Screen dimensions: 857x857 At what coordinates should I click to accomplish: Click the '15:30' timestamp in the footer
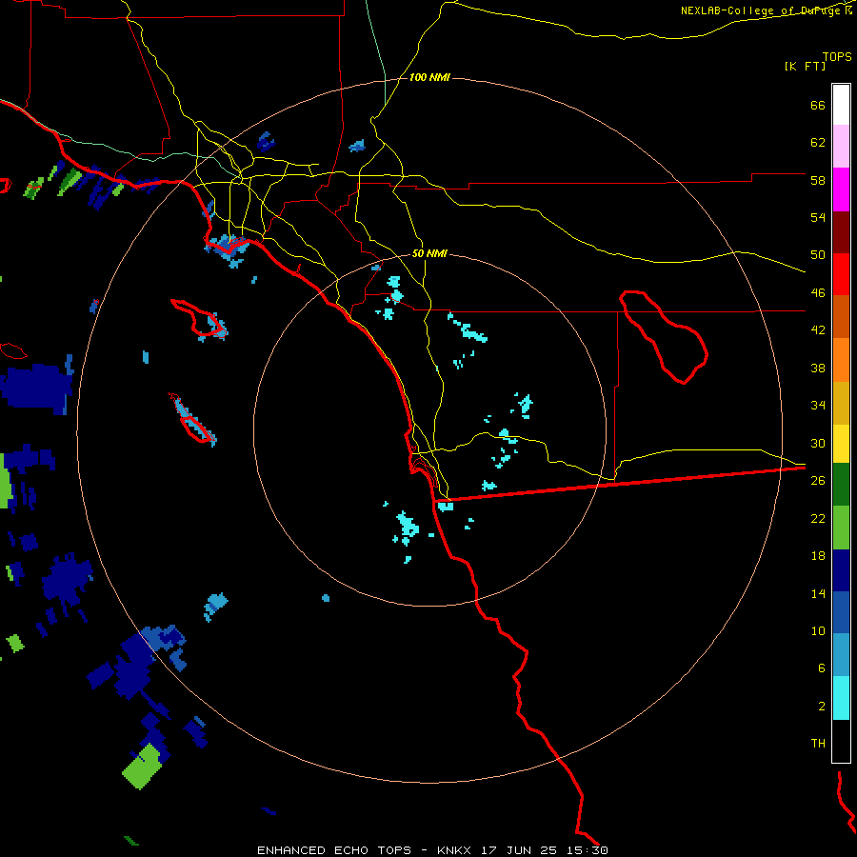(586, 850)
